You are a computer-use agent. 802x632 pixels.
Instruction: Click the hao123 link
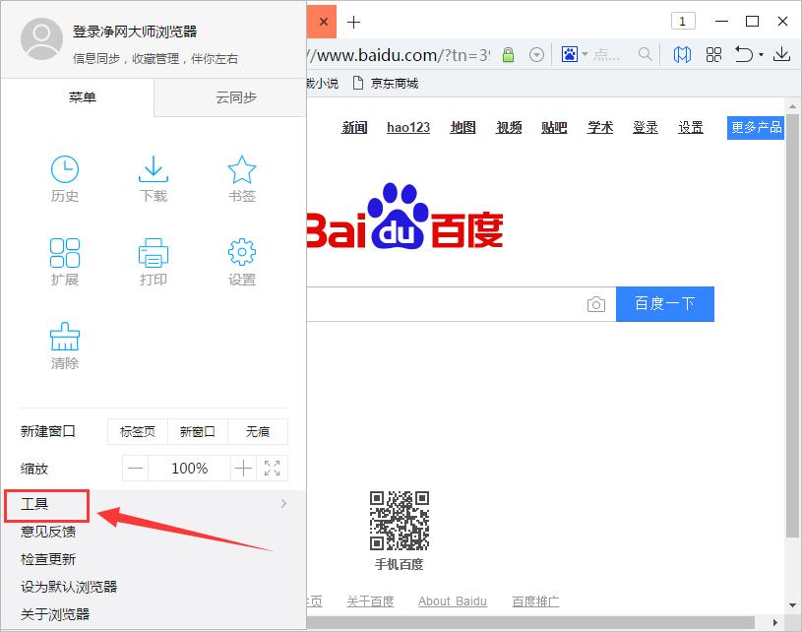coord(408,128)
